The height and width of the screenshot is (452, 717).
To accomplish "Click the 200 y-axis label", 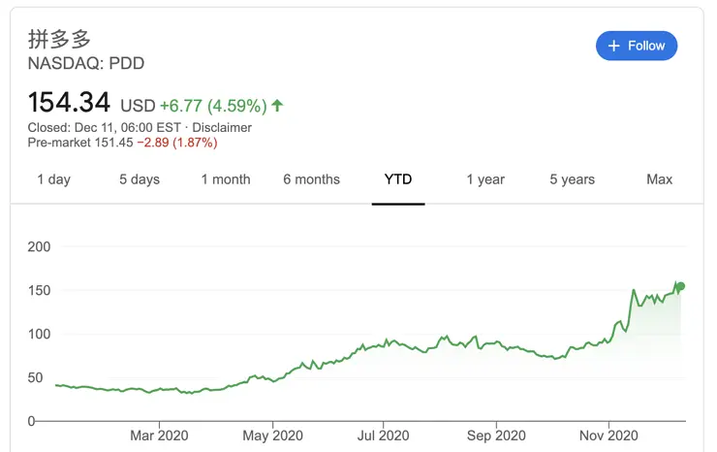I will (39, 246).
